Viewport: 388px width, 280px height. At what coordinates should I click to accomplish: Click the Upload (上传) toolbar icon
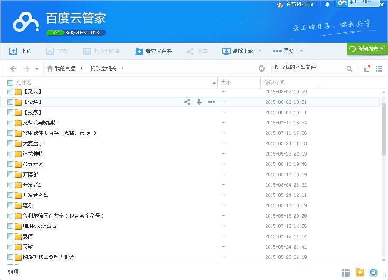pyautogui.click(x=13, y=51)
